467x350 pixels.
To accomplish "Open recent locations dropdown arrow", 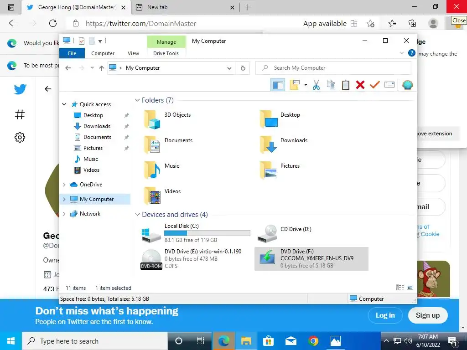I will pos(92,68).
